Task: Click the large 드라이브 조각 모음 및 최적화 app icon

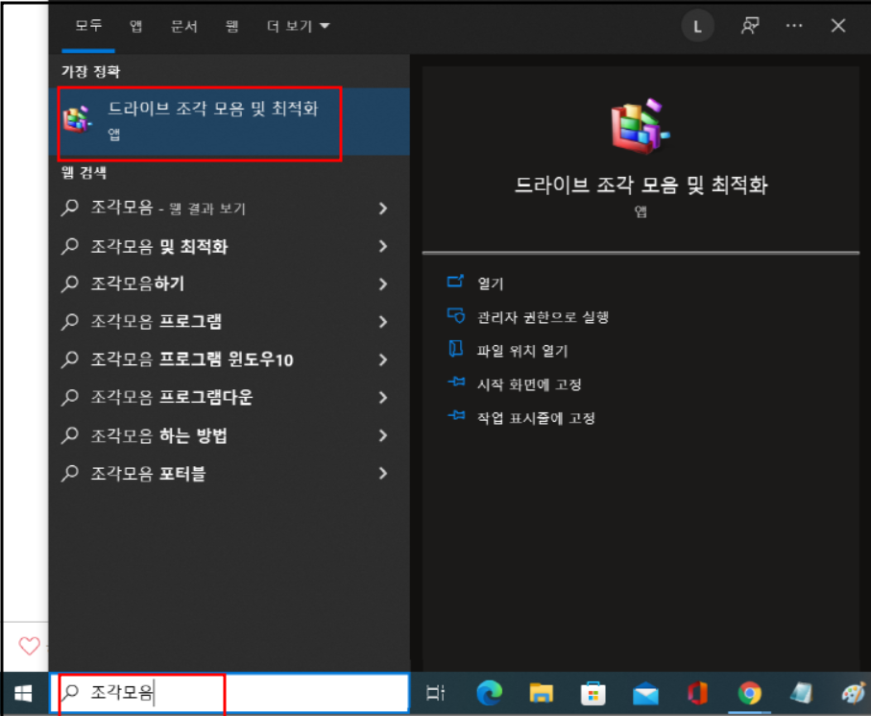Action: click(641, 125)
